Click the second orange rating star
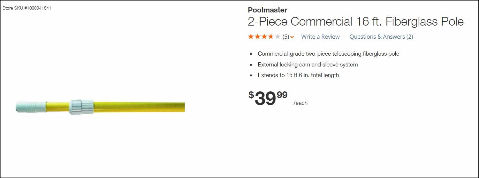Screen dimensions: 479x178 [258, 36]
